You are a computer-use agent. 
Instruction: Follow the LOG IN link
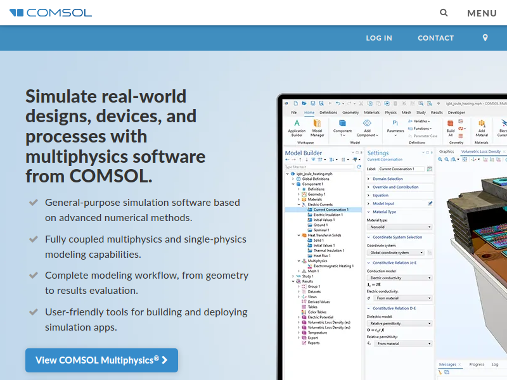379,38
